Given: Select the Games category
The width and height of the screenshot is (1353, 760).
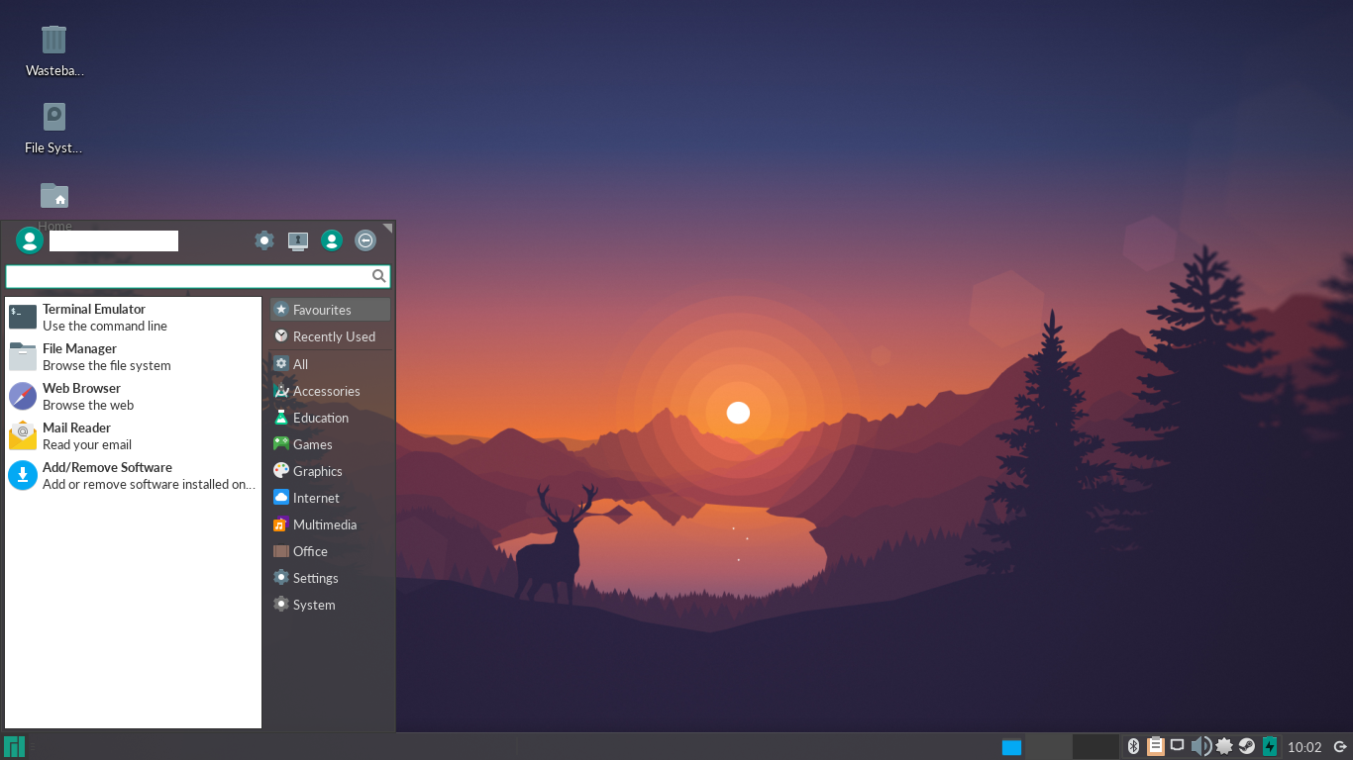Looking at the screenshot, I should pos(331,444).
